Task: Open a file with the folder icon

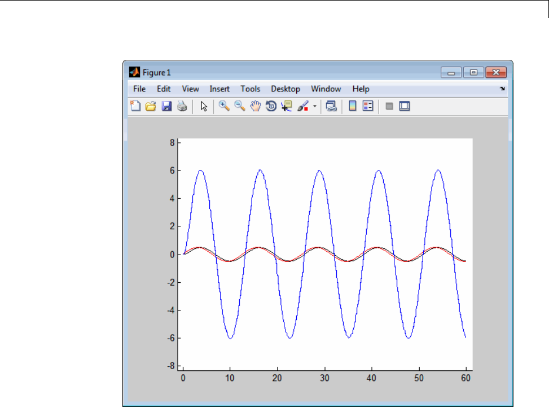Action: point(151,106)
